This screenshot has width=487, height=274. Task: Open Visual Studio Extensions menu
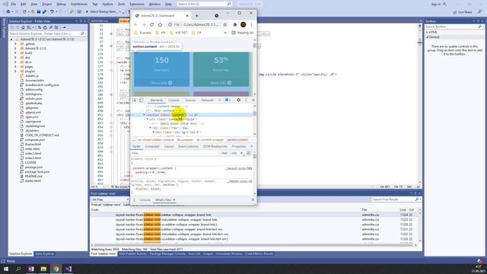point(137,4)
